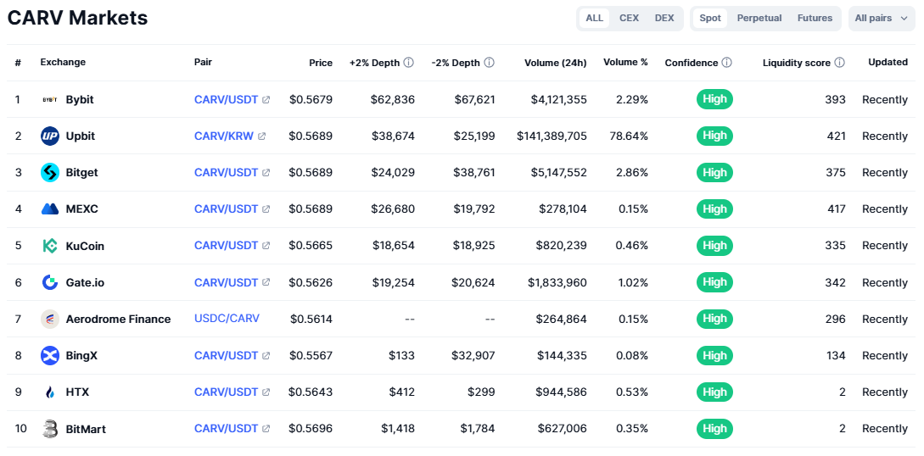Click the Aerodrome Finance logo
The height and width of the screenshot is (456, 924).
50,319
